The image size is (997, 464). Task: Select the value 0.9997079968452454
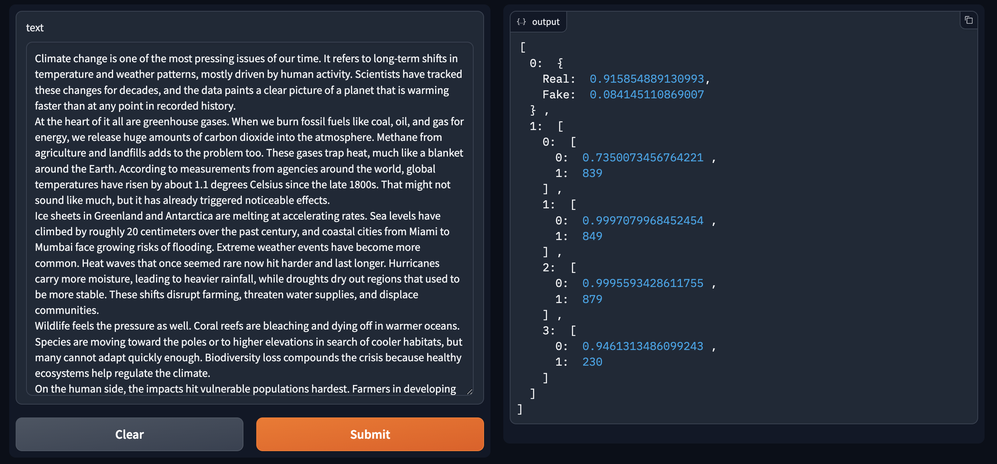[642, 221]
